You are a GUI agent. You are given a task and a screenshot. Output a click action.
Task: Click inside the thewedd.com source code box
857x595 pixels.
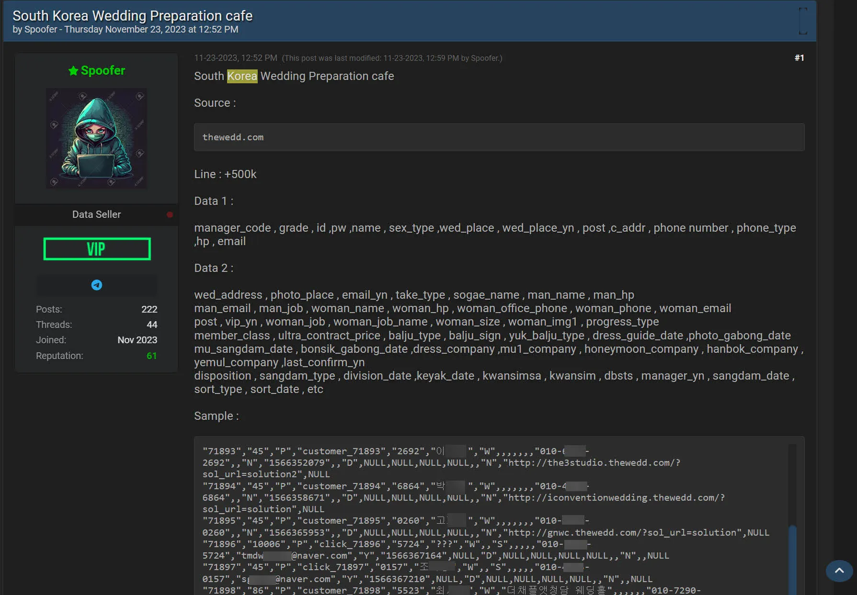tap(498, 137)
